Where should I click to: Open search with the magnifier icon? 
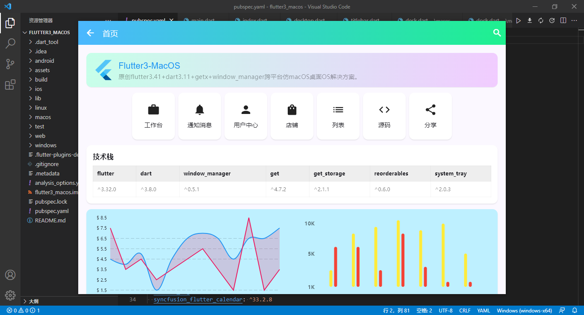tap(497, 33)
